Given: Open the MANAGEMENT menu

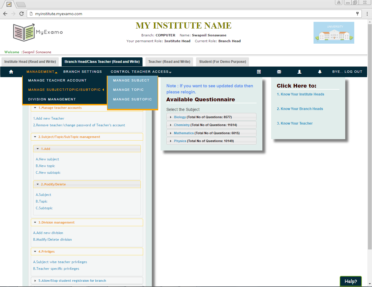Looking at the screenshot, I should pos(42,72).
